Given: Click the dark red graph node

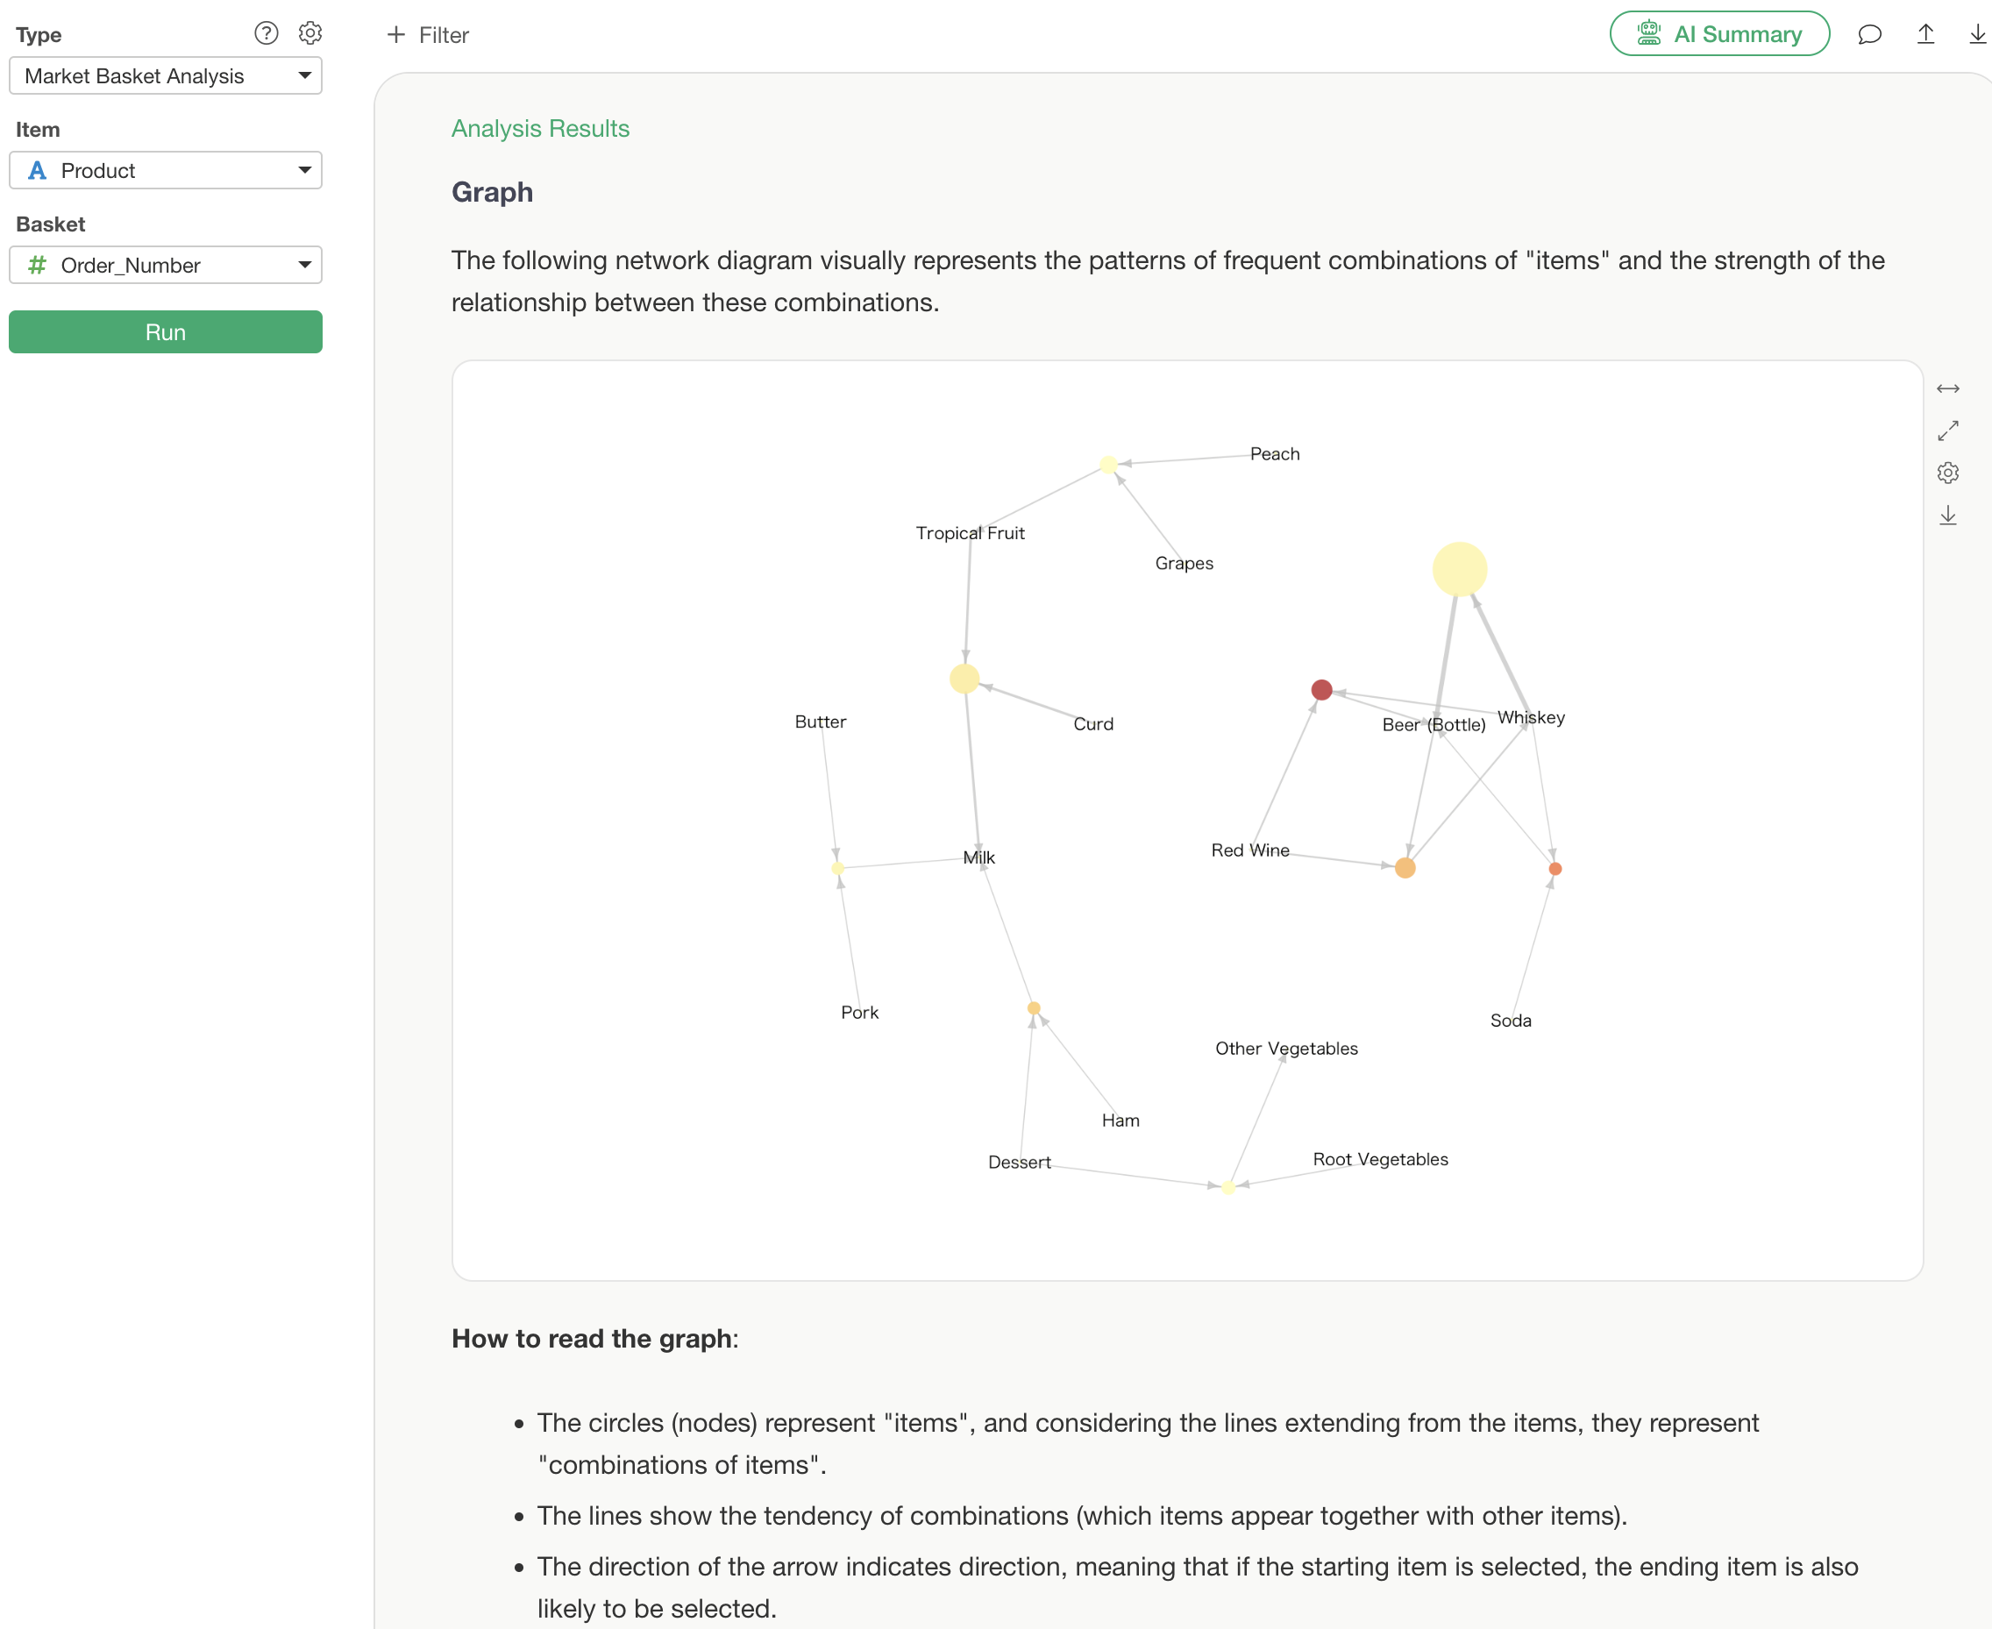Looking at the screenshot, I should tap(1321, 691).
